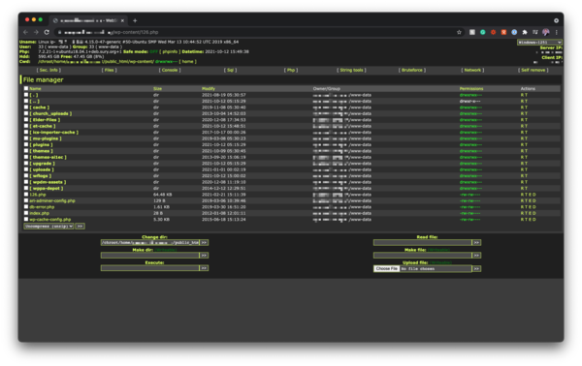Tick the wp-cache-config.php checkbox
Screen dimensions: 582x366
(x=26, y=219)
